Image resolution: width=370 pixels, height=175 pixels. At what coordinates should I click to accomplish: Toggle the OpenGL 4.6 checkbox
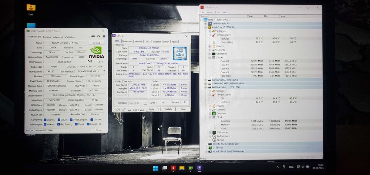pos(88,124)
